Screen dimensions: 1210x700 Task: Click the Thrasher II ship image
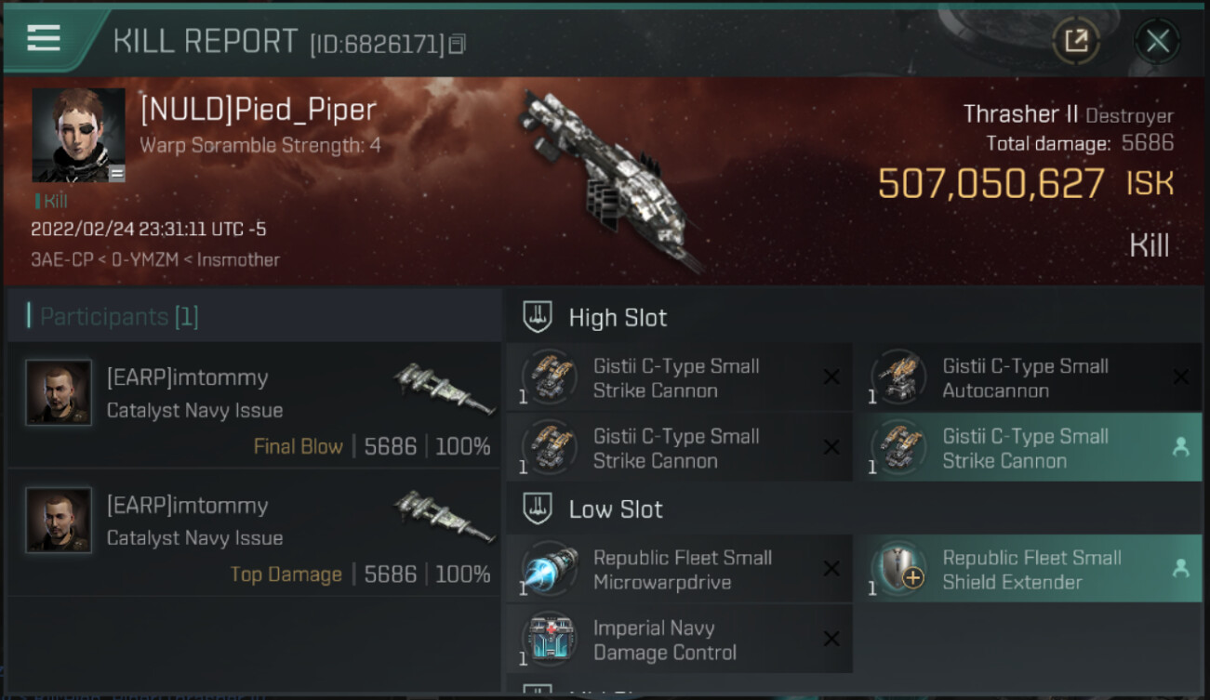[609, 179]
